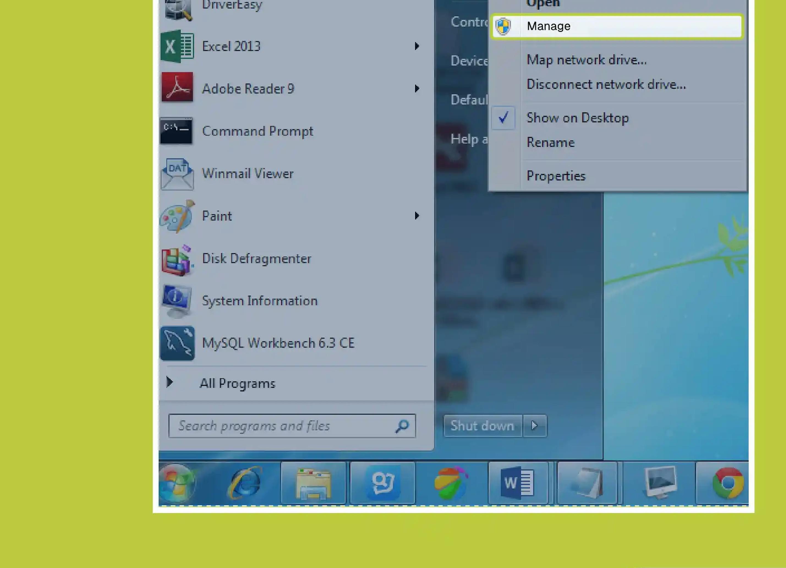Expand the Adobe Reader 9 submenu

(x=417, y=88)
